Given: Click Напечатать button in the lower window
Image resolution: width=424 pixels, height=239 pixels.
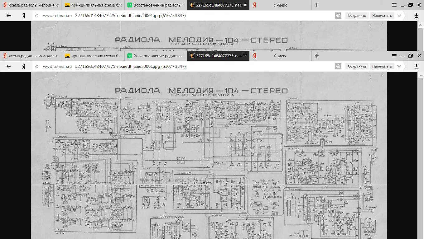Looking at the screenshot, I should 382,66.
